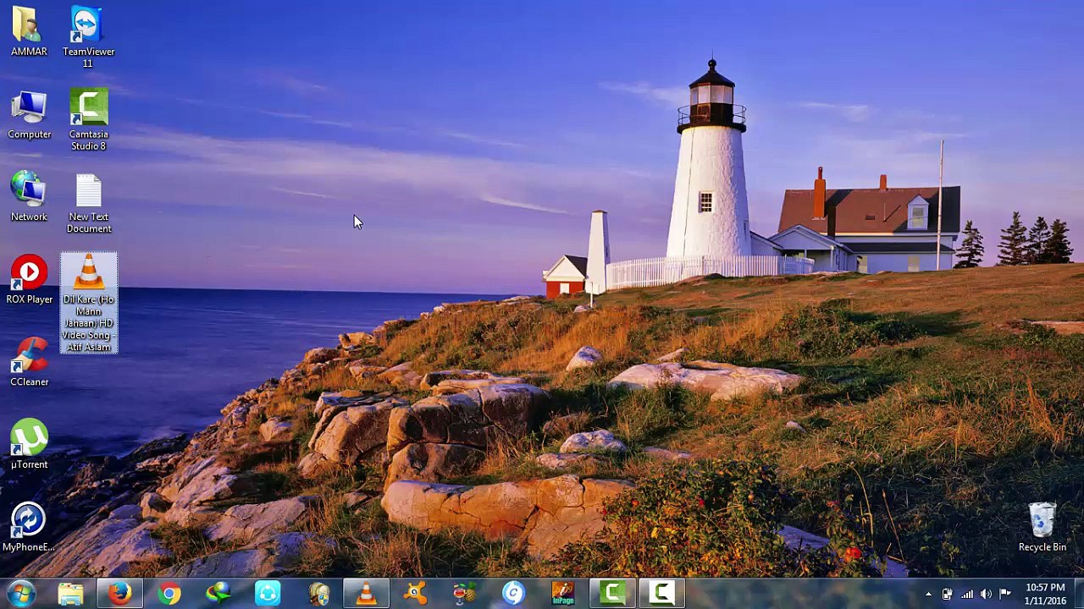The width and height of the screenshot is (1084, 609).
Task: Show hidden system tray icons
Action: pos(928,595)
